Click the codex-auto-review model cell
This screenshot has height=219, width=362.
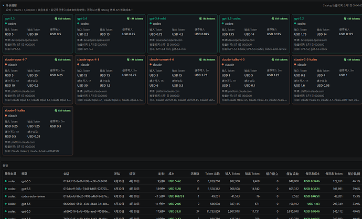click(x=33, y=196)
